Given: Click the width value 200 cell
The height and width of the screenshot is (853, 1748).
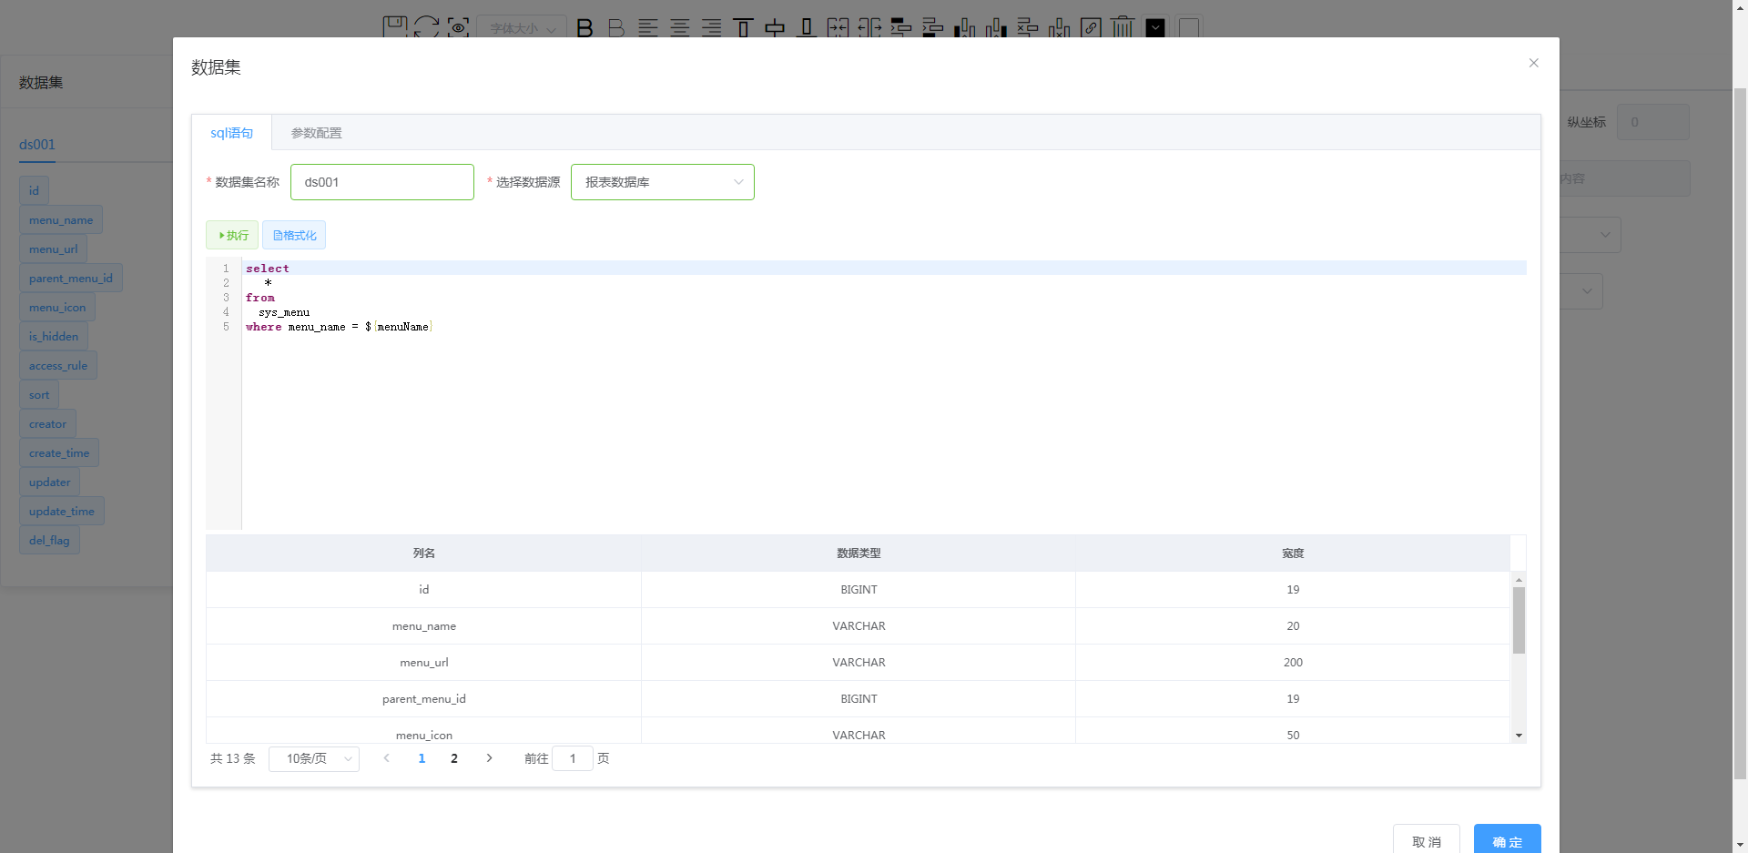Looking at the screenshot, I should pos(1293,663).
